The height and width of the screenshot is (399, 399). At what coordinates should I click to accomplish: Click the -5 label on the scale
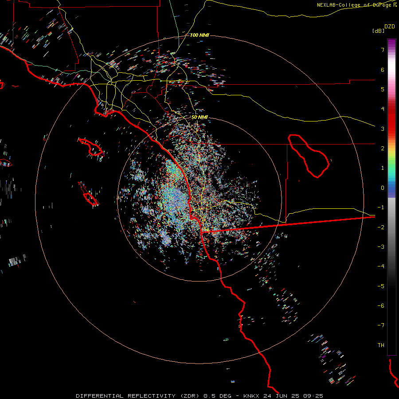tap(381, 286)
